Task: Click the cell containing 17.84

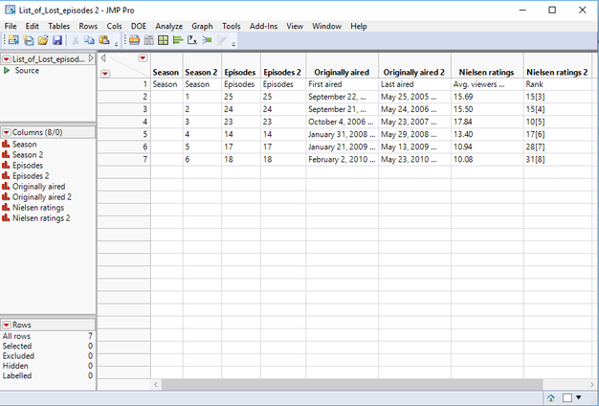Action: [487, 122]
